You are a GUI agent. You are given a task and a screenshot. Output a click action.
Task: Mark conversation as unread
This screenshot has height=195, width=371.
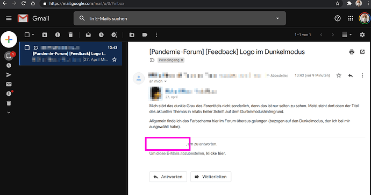(88, 35)
